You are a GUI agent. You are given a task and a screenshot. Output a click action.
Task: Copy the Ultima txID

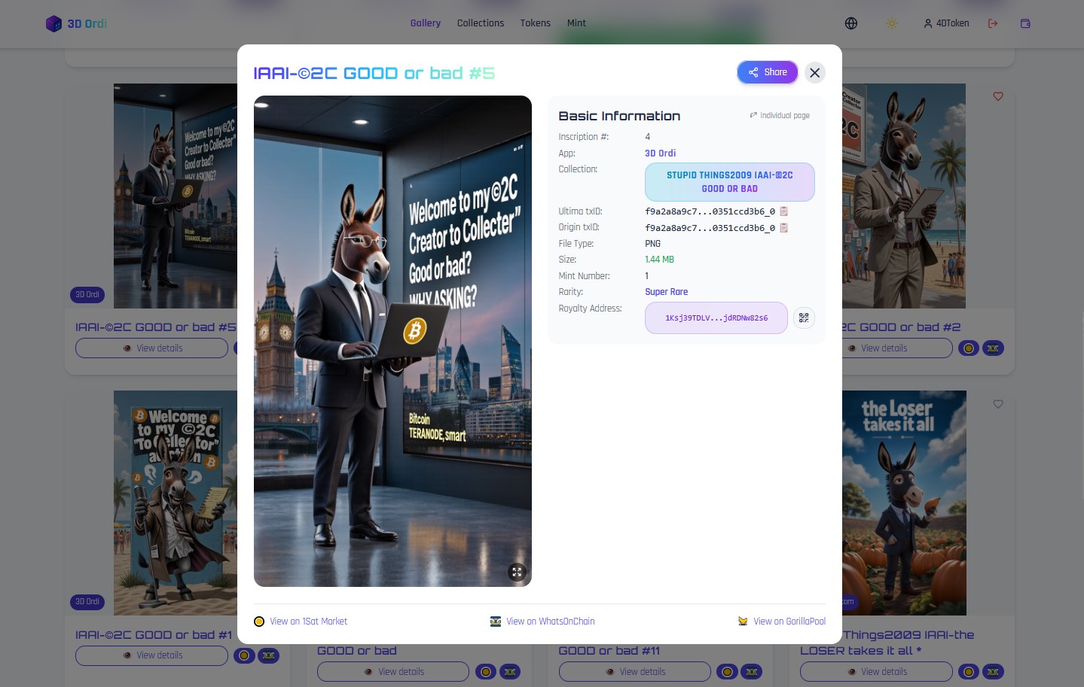coord(783,211)
